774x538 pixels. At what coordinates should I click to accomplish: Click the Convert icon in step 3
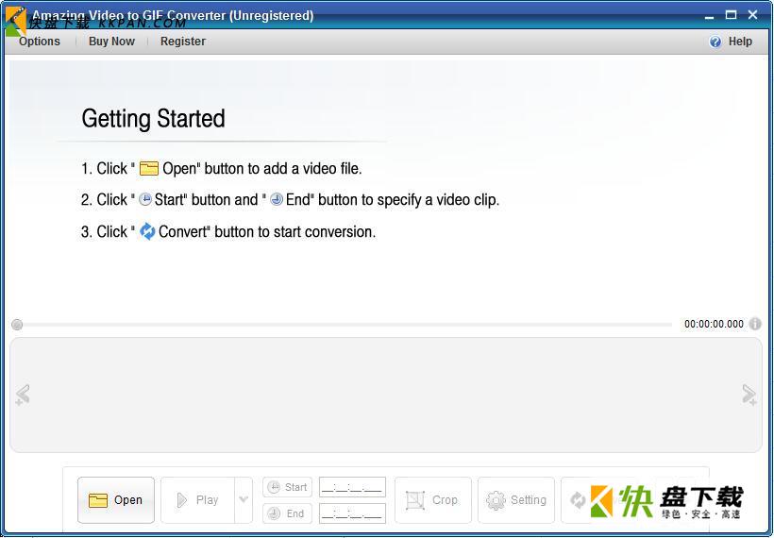pos(147,231)
